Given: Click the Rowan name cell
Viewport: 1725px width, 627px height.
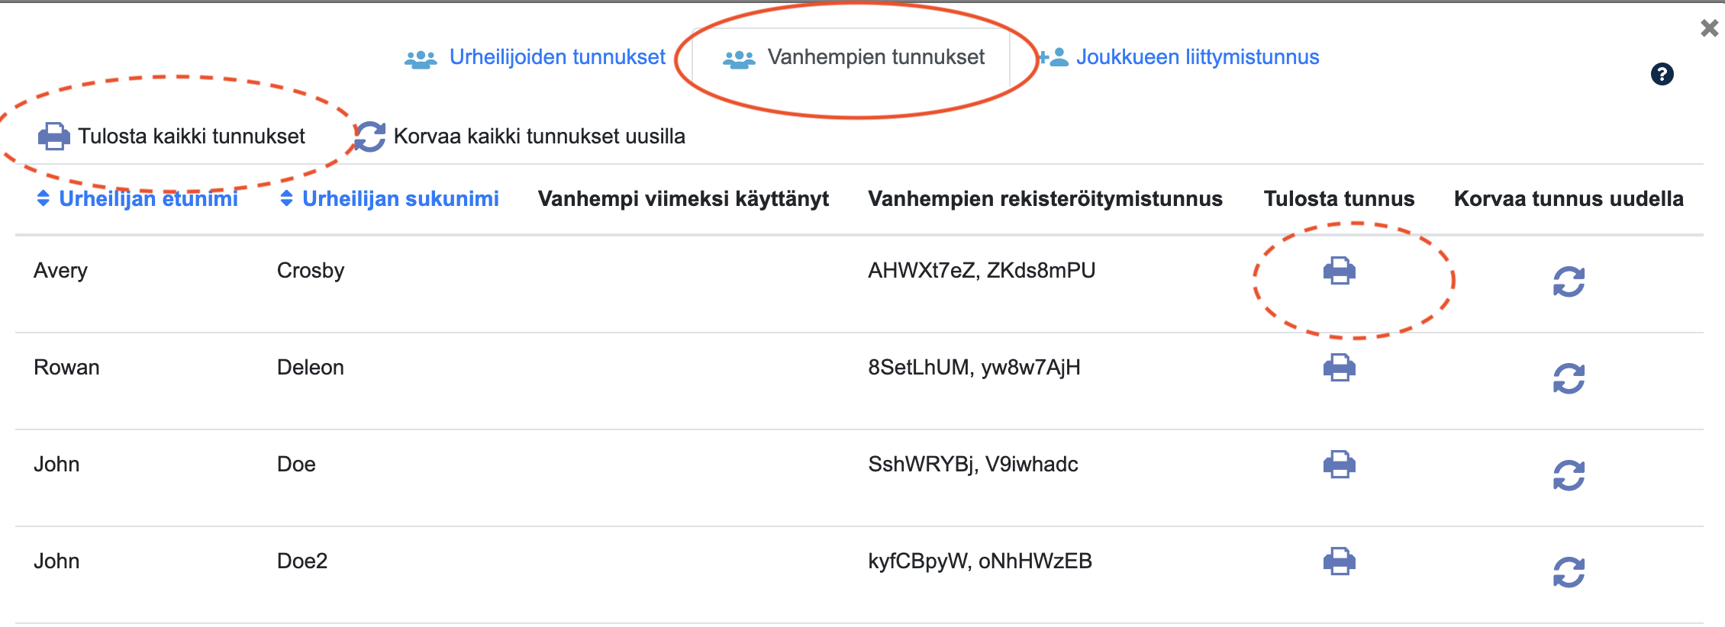Looking at the screenshot, I should [x=66, y=368].
